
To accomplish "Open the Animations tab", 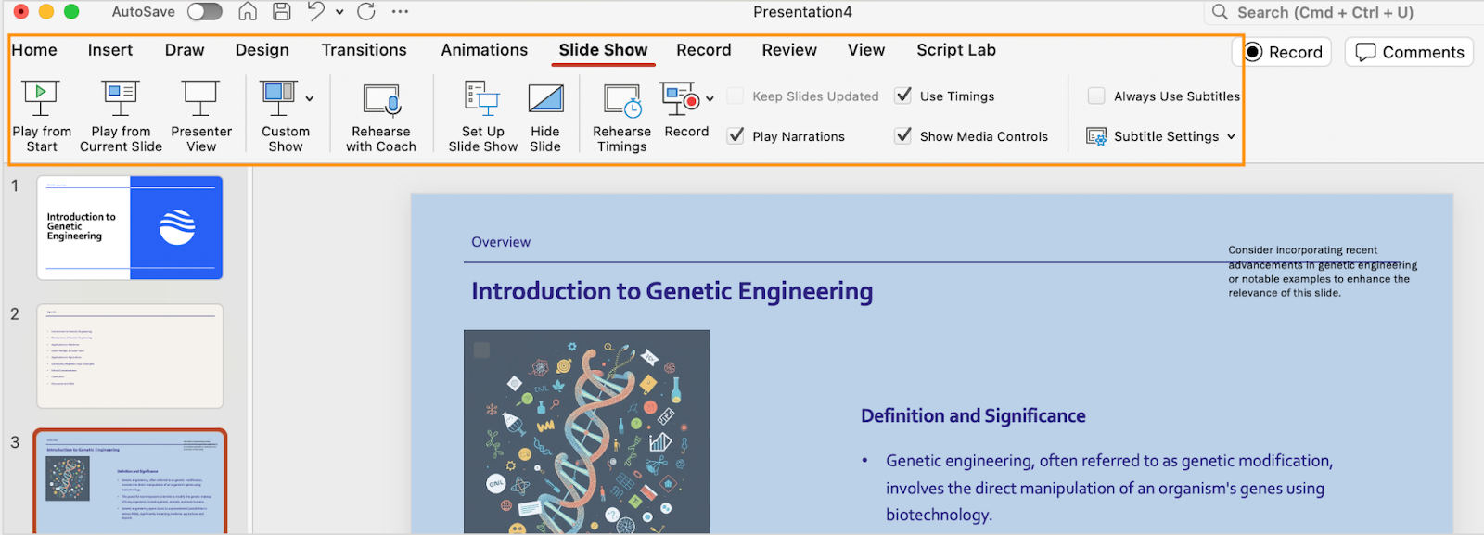I will (x=484, y=50).
